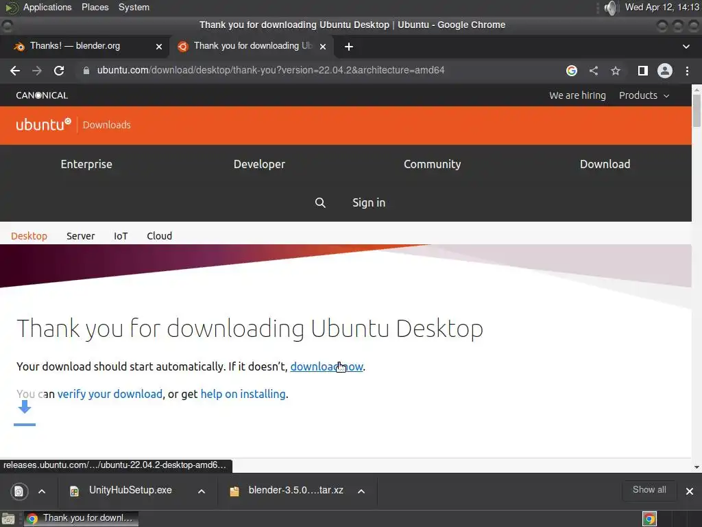
Task: Select the Cloud sub-tab
Action: click(159, 236)
